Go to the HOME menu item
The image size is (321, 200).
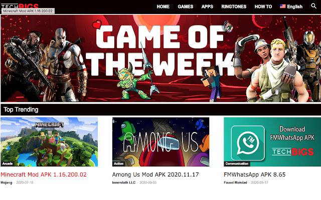[x=163, y=6]
